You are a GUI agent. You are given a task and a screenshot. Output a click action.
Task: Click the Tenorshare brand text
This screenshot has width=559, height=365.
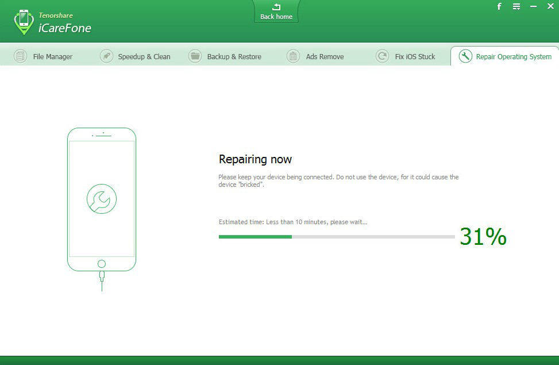(x=56, y=16)
